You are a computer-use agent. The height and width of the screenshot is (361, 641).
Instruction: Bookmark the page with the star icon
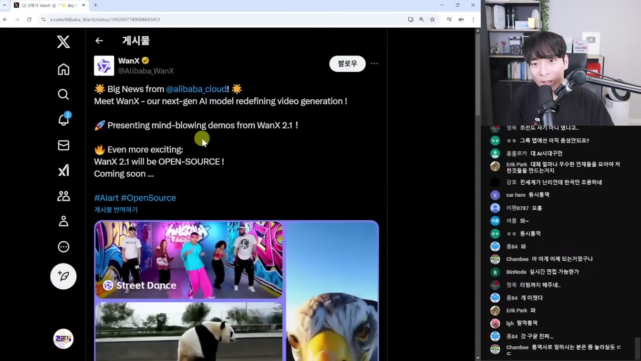click(433, 20)
